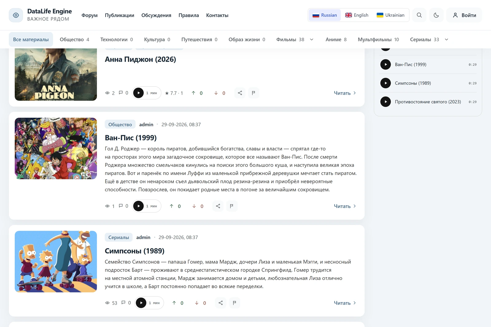
Task: Report Ван-Пис (1999) with flag icon
Action: [x=232, y=206]
